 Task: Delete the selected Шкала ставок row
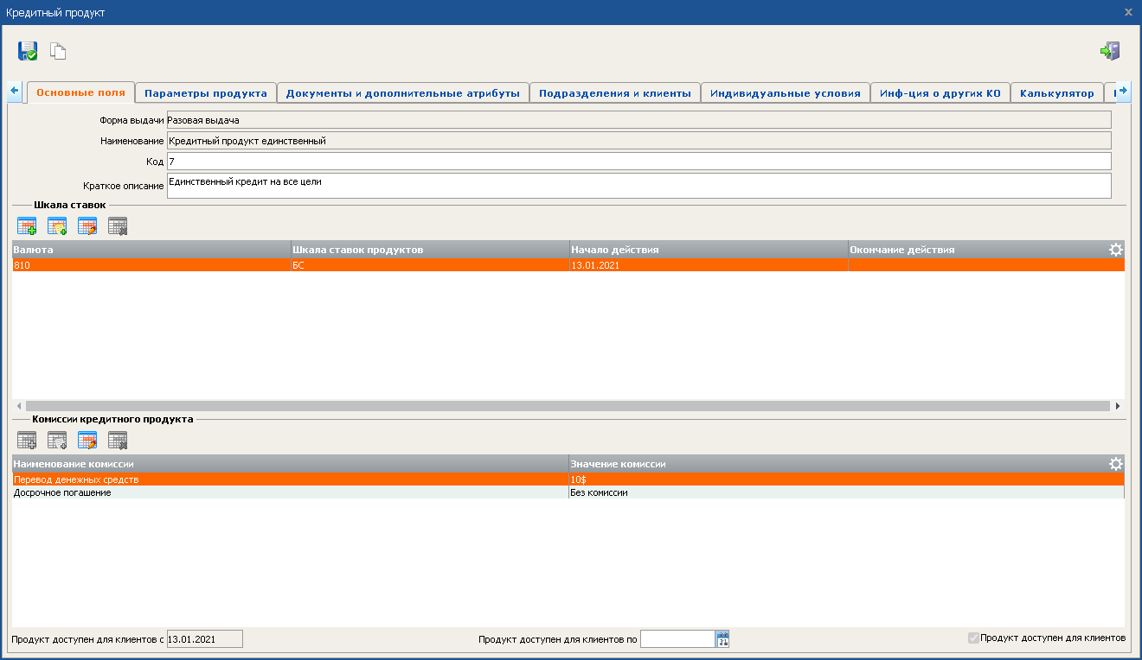118,226
